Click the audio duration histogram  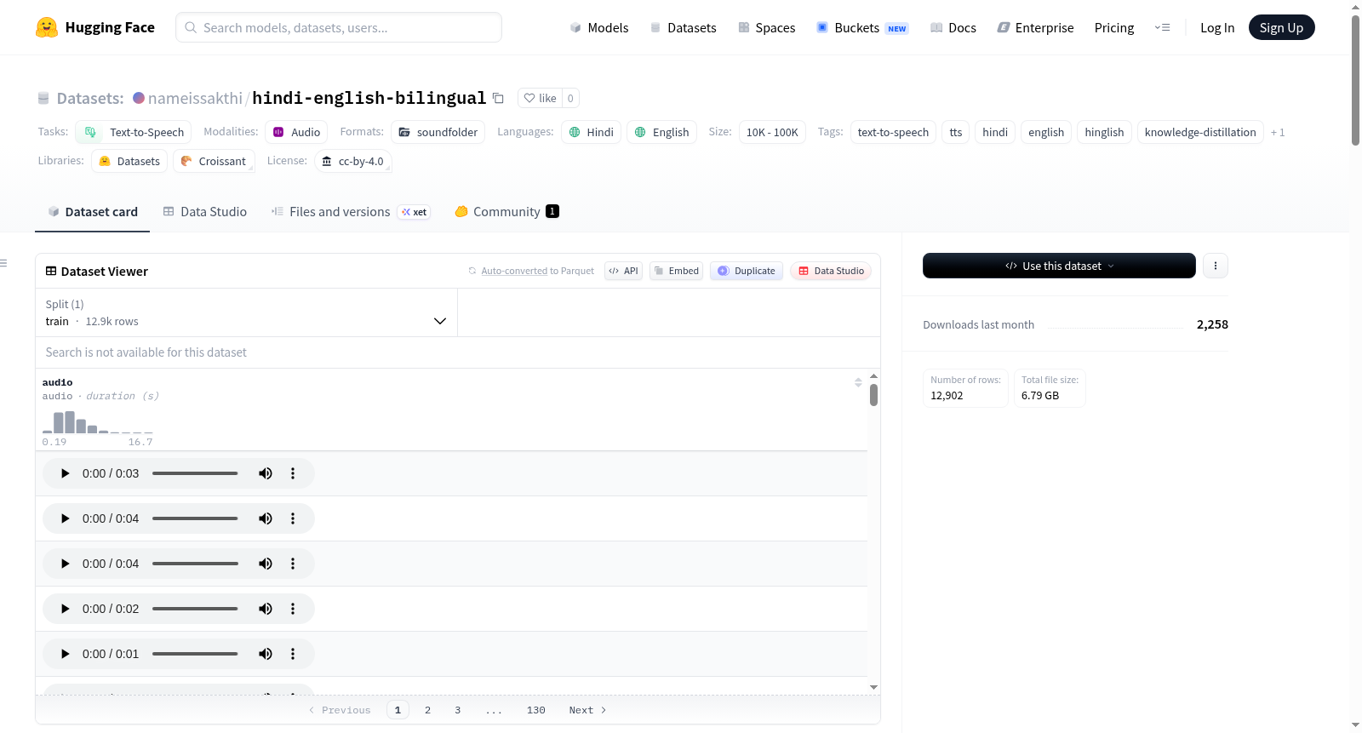point(98,422)
